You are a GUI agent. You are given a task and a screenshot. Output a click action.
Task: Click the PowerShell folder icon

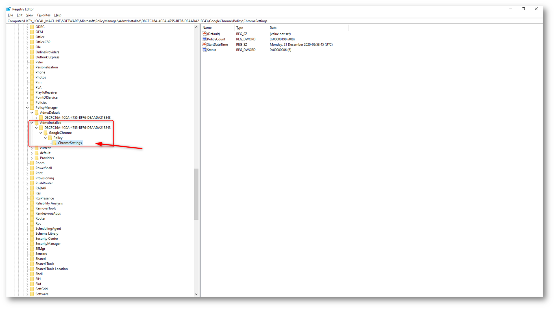[32, 168]
